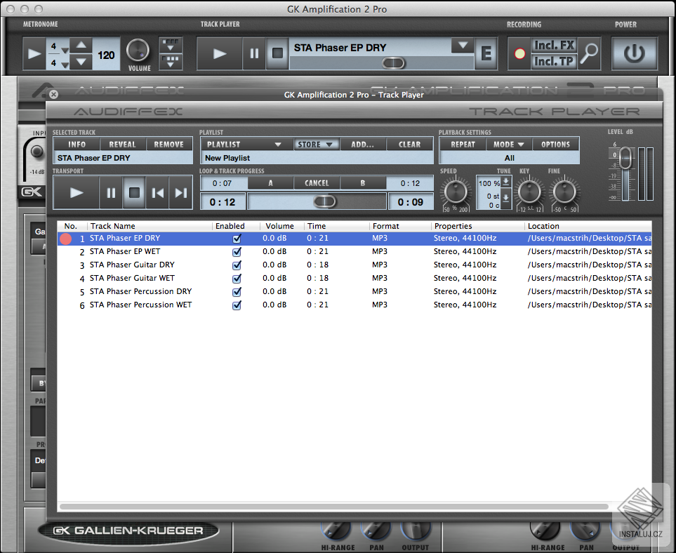Set loop point A

click(x=271, y=183)
